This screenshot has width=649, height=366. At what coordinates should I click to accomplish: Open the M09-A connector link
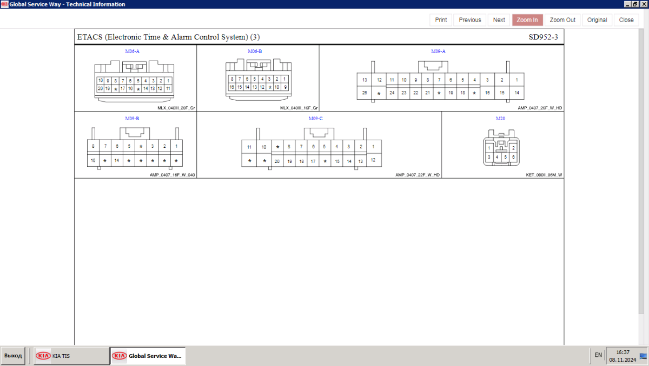[438, 51]
